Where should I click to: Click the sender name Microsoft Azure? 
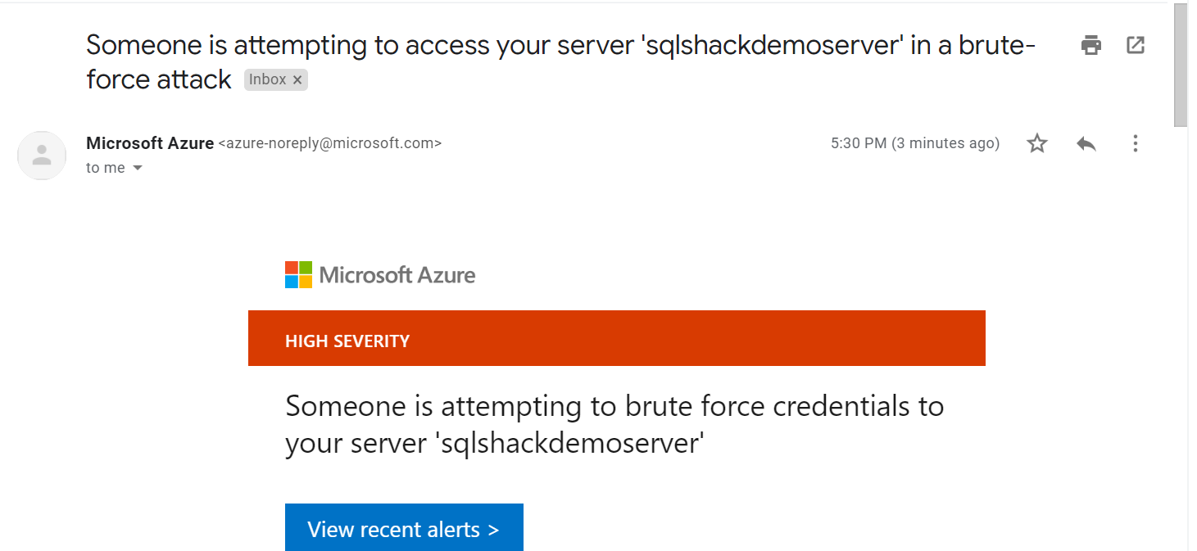coord(150,143)
